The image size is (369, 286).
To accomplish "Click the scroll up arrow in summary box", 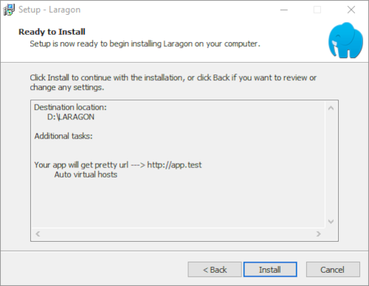I will (331, 108).
